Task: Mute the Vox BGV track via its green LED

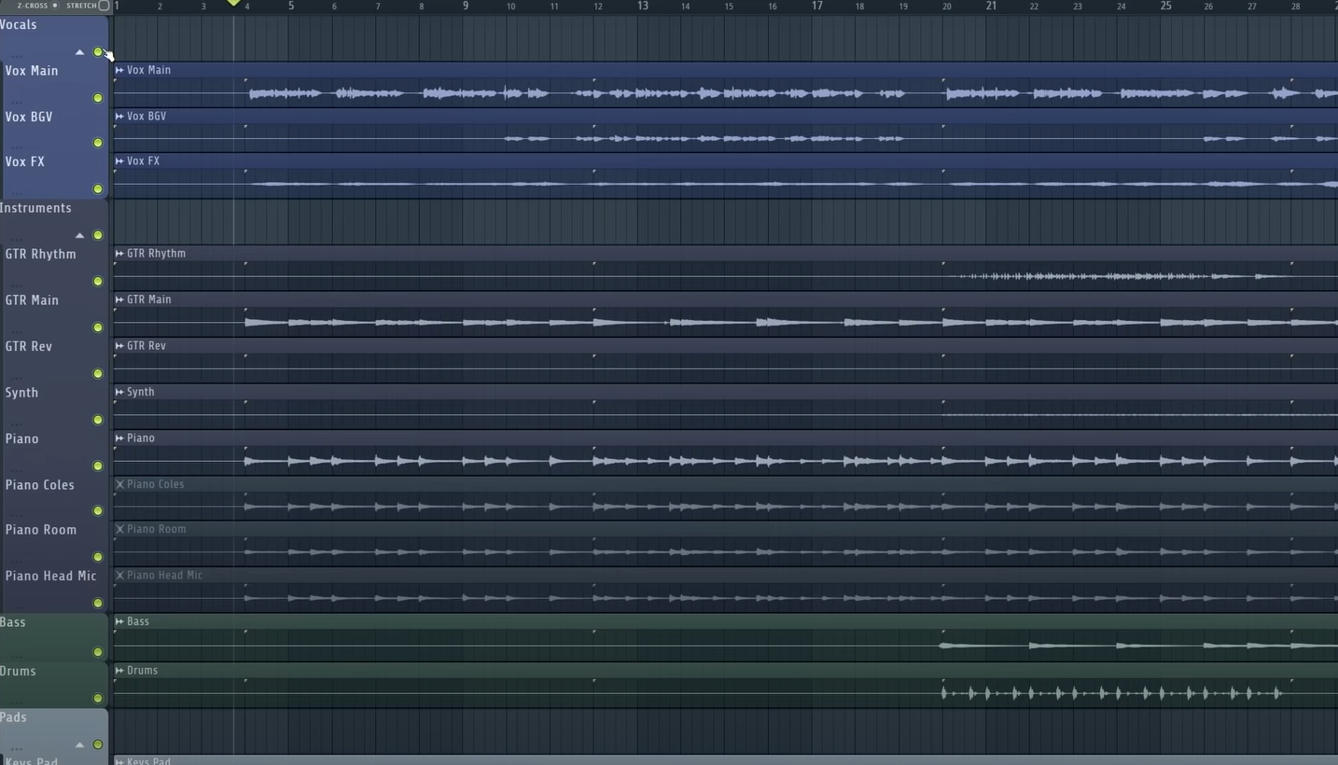Action: pyautogui.click(x=98, y=143)
